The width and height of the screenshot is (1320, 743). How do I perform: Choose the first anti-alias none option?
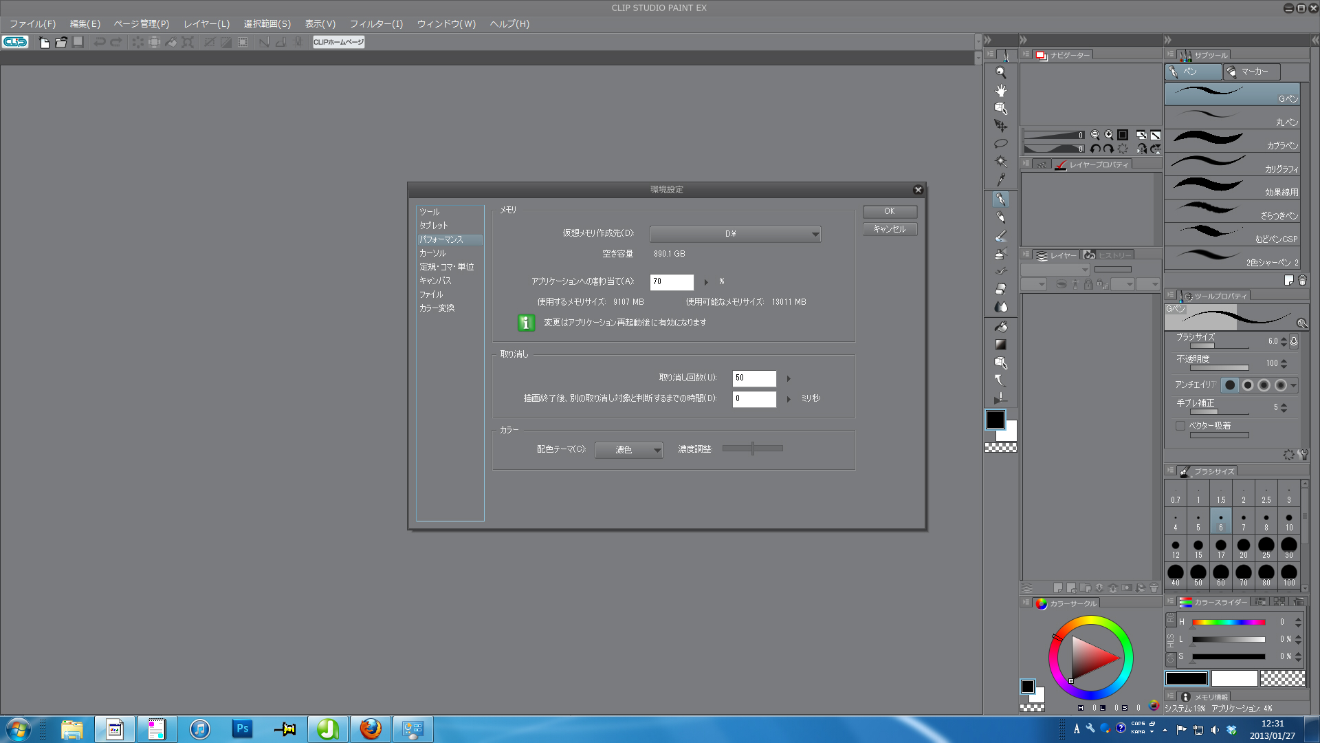coord(1231,385)
